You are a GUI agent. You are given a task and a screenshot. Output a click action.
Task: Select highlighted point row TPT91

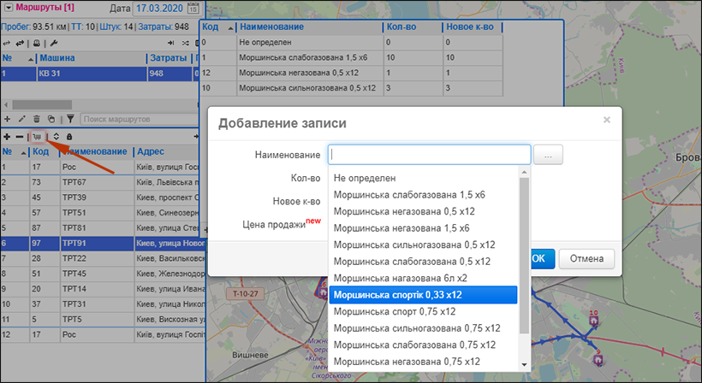[x=102, y=243]
